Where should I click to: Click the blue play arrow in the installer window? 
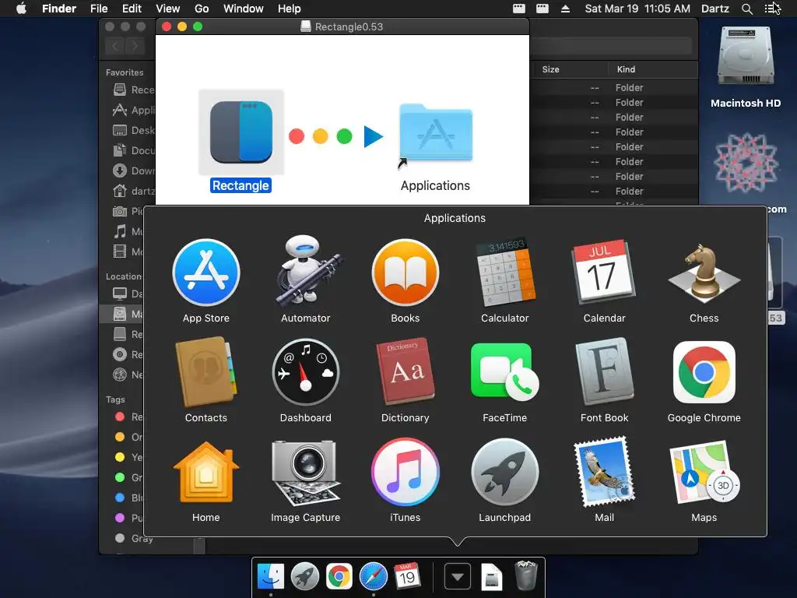pyautogui.click(x=373, y=136)
